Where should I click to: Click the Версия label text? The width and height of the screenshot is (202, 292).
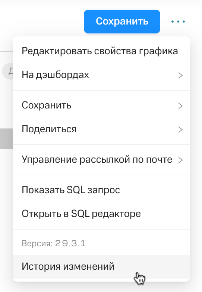click(37, 243)
